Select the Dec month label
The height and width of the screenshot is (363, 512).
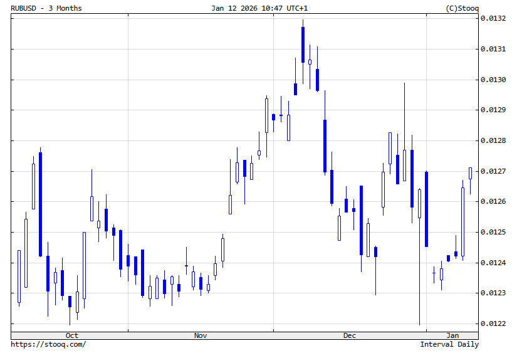(350, 335)
